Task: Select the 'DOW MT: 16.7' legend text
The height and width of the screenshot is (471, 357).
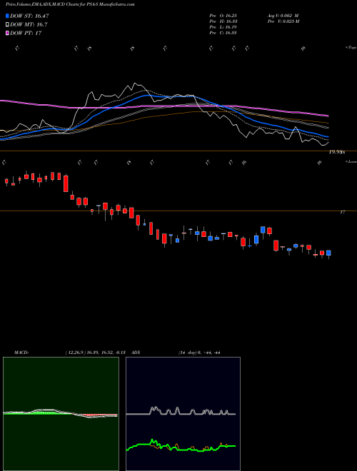Action: 29,25
